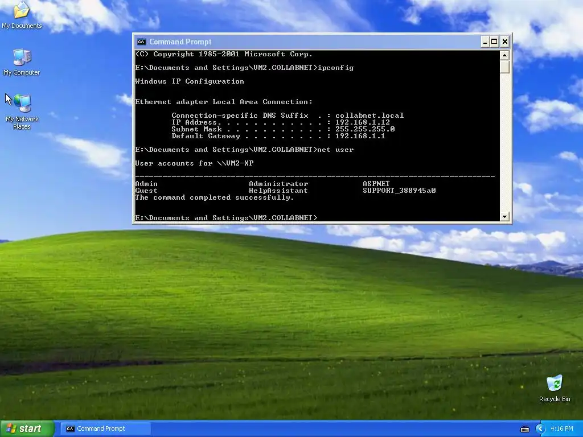Click the Admin account name
583x437 pixels.
click(x=146, y=184)
